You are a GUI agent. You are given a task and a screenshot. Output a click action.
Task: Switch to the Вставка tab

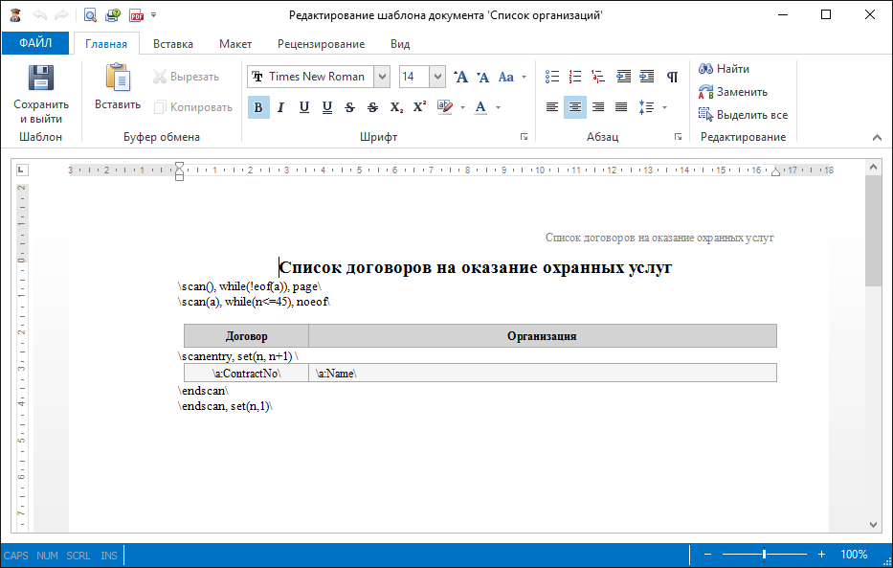(x=173, y=44)
